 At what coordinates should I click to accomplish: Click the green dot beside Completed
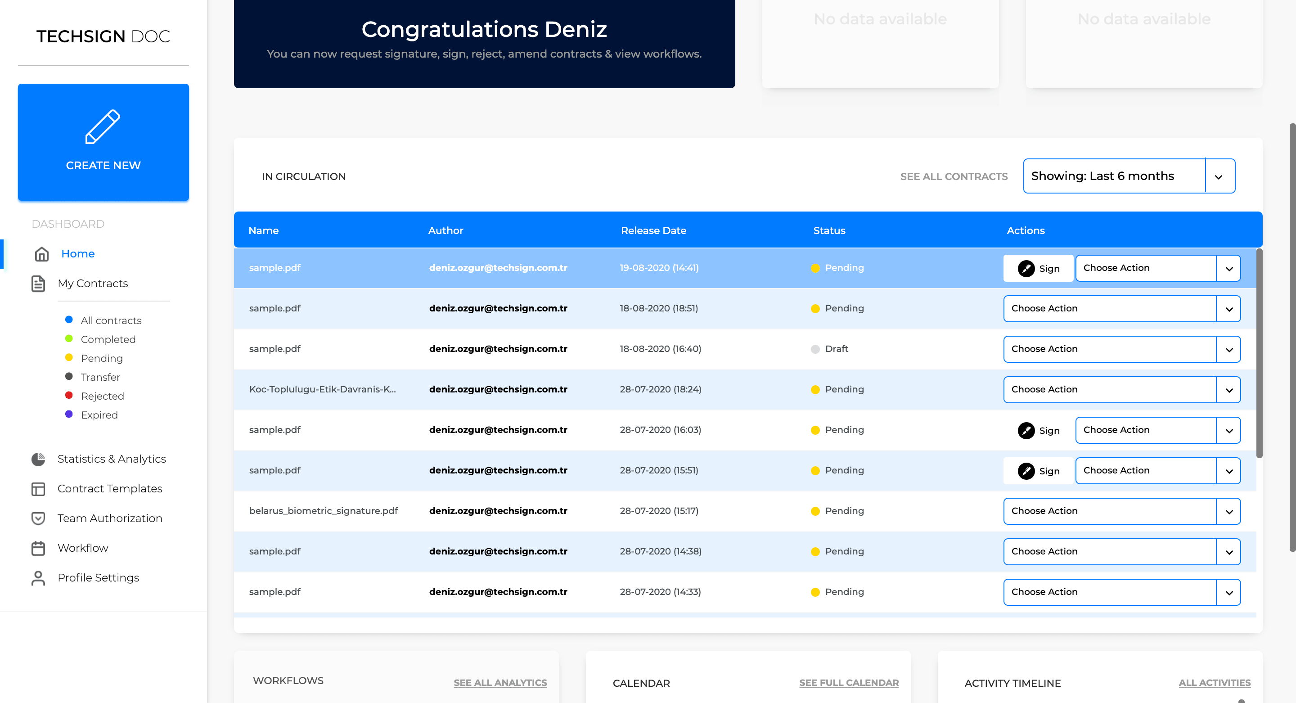coord(69,338)
